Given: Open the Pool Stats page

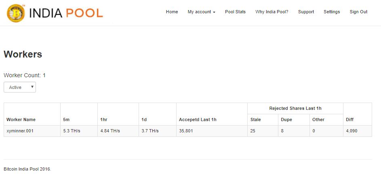Looking at the screenshot, I should (x=235, y=12).
